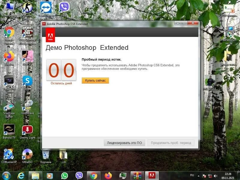Image resolution: width=240 pixels, height=180 pixels.
Task: Open Windows Explorer from the taskbar
Action: pyautogui.click(x=35, y=176)
